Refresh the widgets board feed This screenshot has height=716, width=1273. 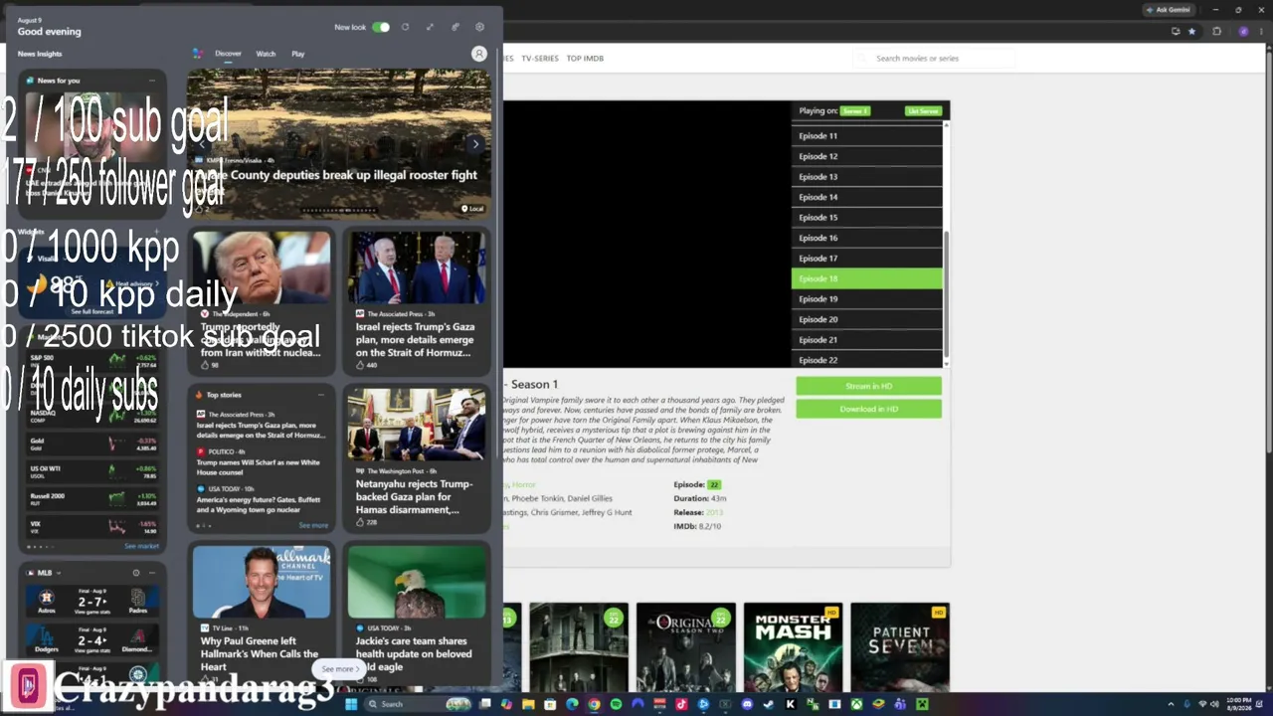[405, 27]
